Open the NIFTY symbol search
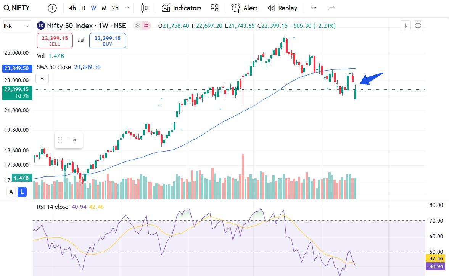Screen dimensions: 449x276 click(x=17, y=8)
